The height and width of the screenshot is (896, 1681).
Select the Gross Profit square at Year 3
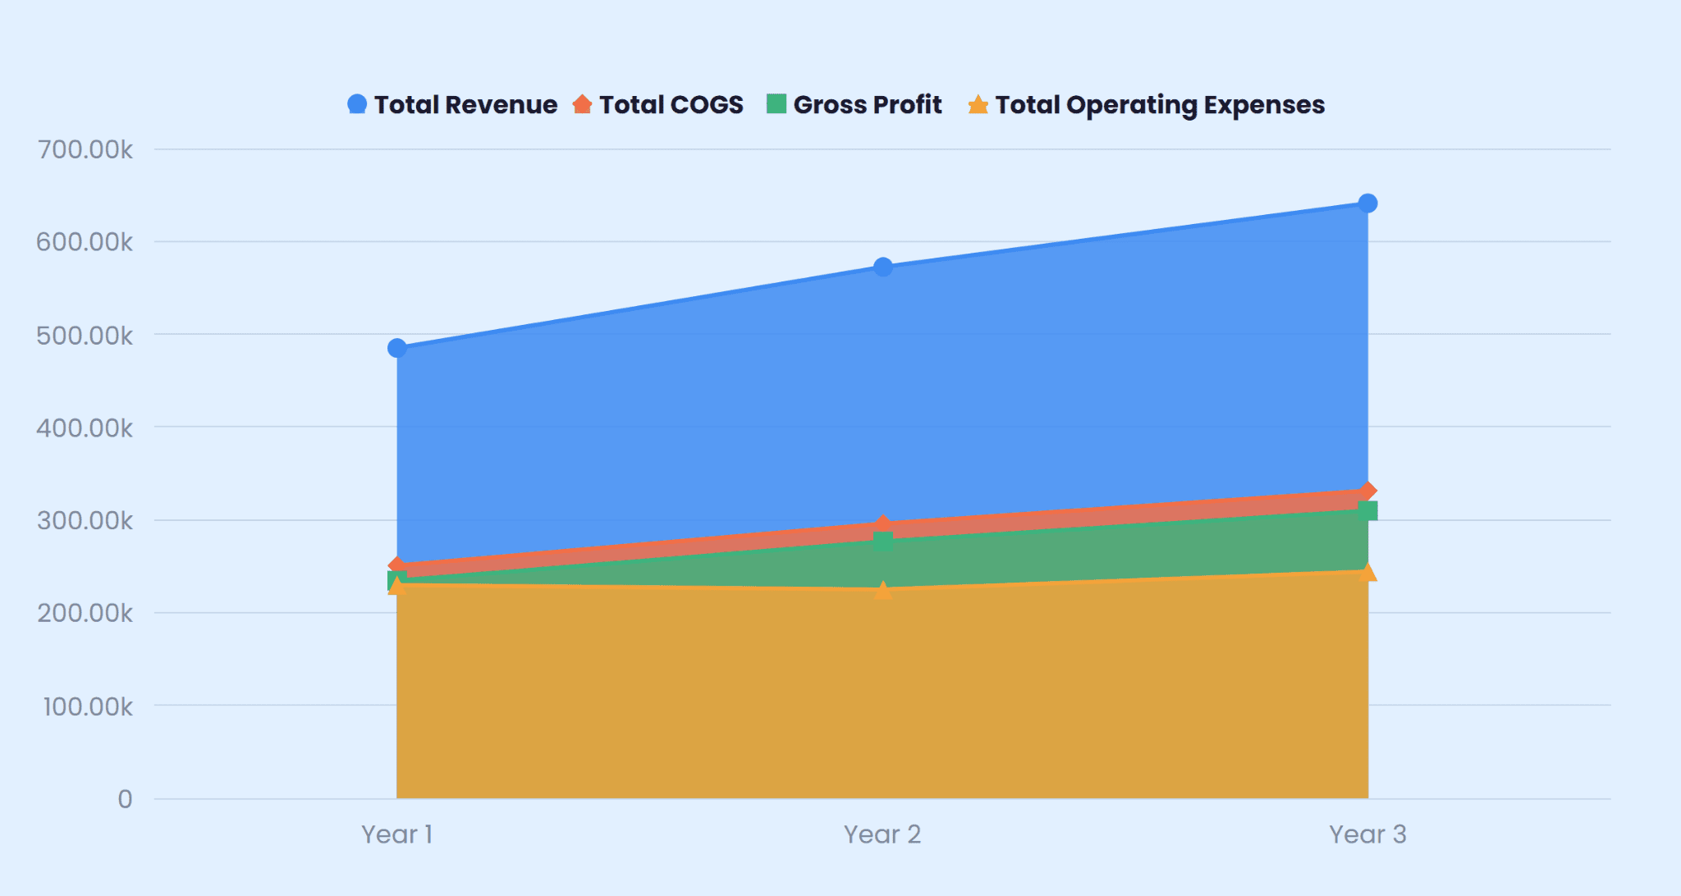point(1367,510)
